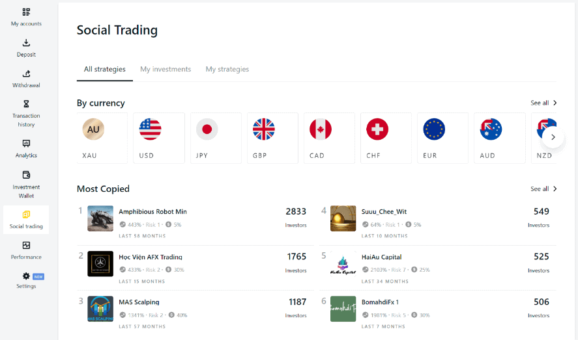
Task: Select the XAU gold currency icon
Action: (x=93, y=129)
